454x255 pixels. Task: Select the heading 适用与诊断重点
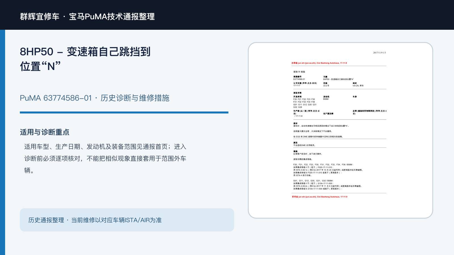pyautogui.click(x=45, y=132)
